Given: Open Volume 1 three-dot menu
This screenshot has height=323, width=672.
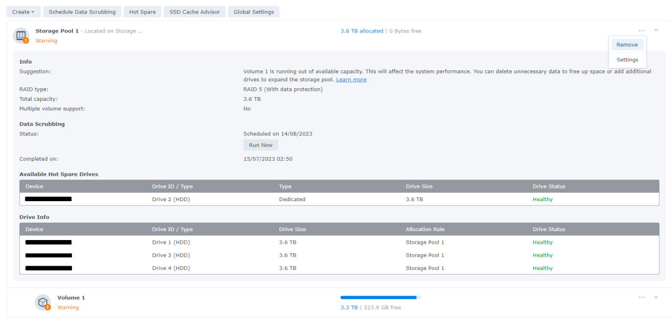Looking at the screenshot, I should point(642,297).
